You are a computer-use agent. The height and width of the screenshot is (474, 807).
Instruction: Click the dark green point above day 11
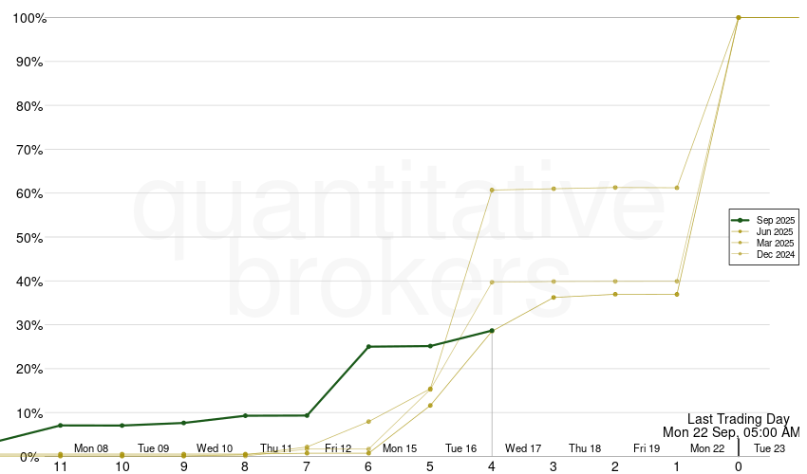pos(60,426)
